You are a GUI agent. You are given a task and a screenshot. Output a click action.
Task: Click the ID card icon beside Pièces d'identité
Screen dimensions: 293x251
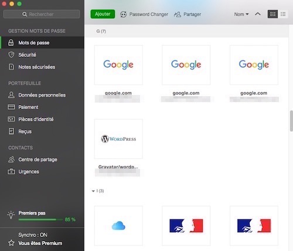click(x=11, y=119)
